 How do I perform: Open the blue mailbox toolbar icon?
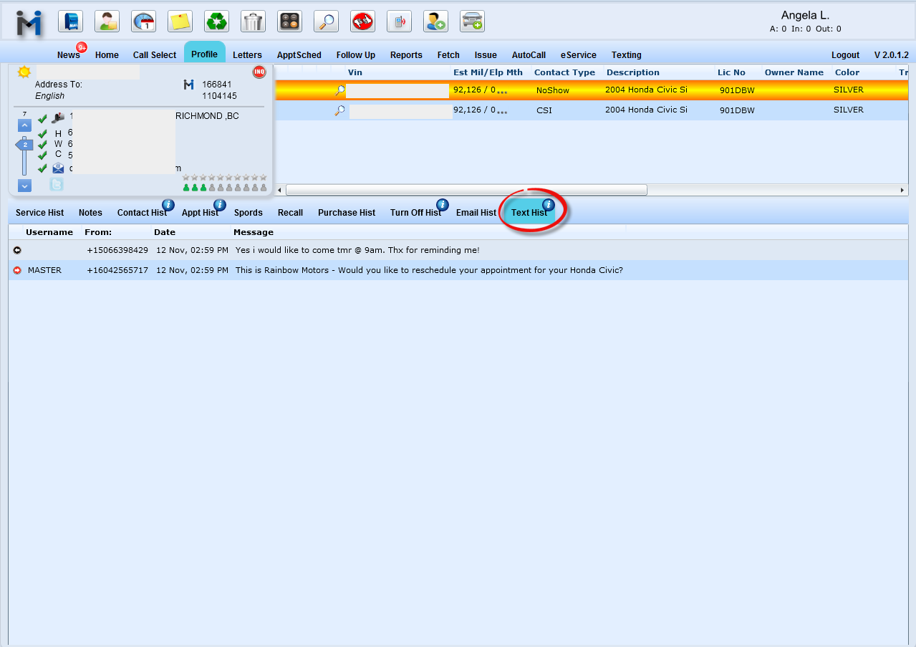point(70,21)
